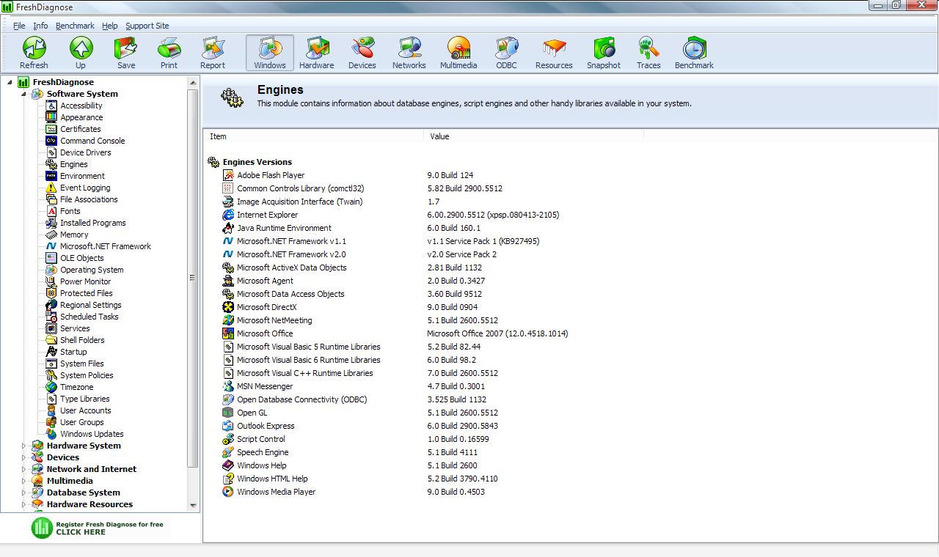The width and height of the screenshot is (939, 557).
Task: Click the Windows Media Player icon
Action: [x=228, y=492]
